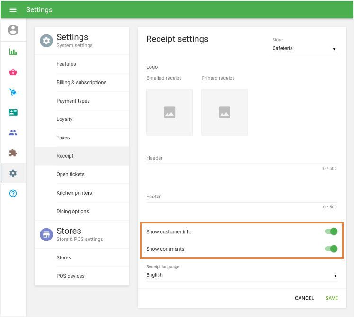Open the inventory cart icon in sidebar

pos(13,92)
